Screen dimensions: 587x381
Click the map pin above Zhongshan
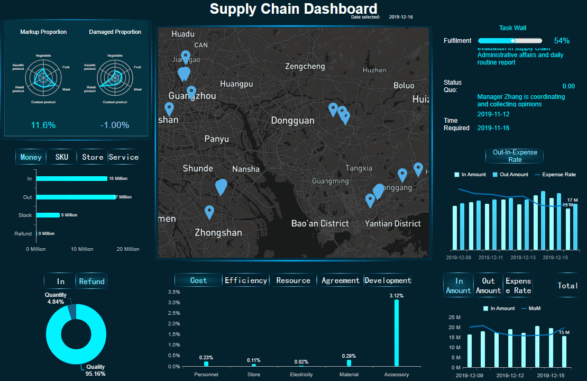point(209,212)
